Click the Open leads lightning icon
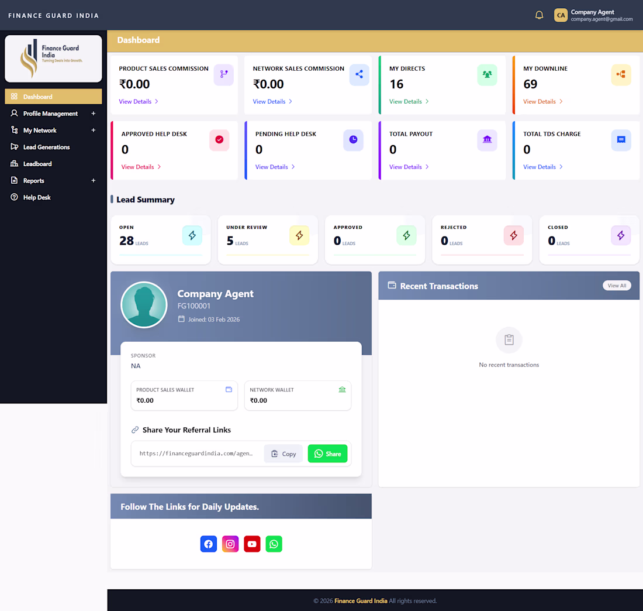 (192, 235)
